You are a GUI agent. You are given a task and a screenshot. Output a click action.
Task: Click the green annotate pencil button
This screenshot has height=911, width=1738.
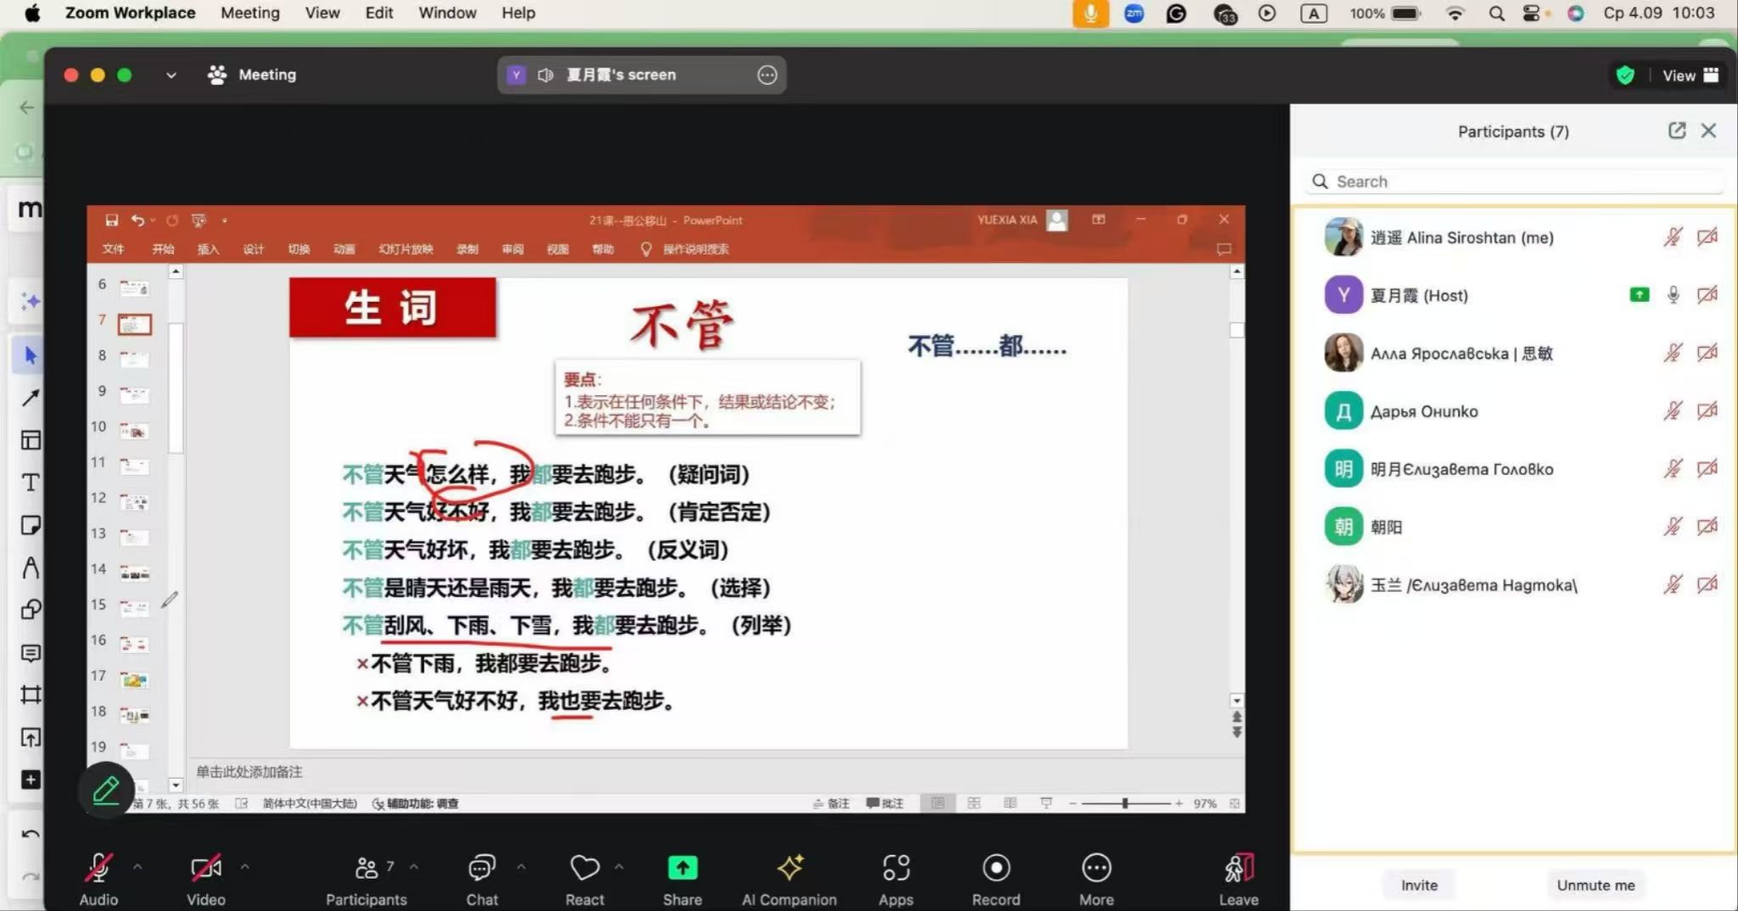tap(106, 791)
